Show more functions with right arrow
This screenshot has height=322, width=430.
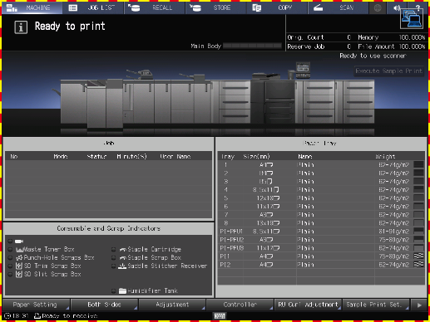(419, 305)
